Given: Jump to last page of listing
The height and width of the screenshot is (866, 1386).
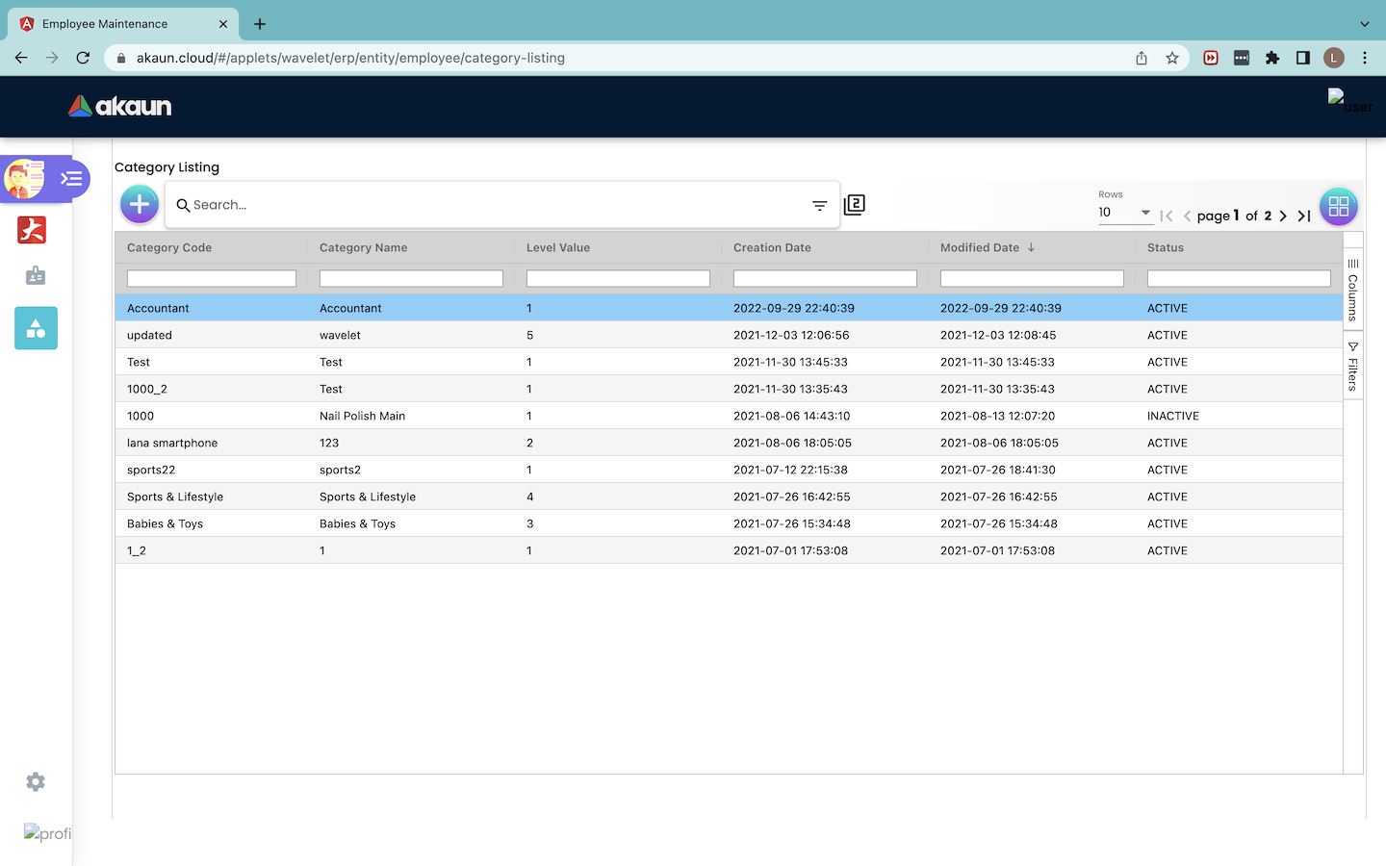Looking at the screenshot, I should pyautogui.click(x=1304, y=216).
